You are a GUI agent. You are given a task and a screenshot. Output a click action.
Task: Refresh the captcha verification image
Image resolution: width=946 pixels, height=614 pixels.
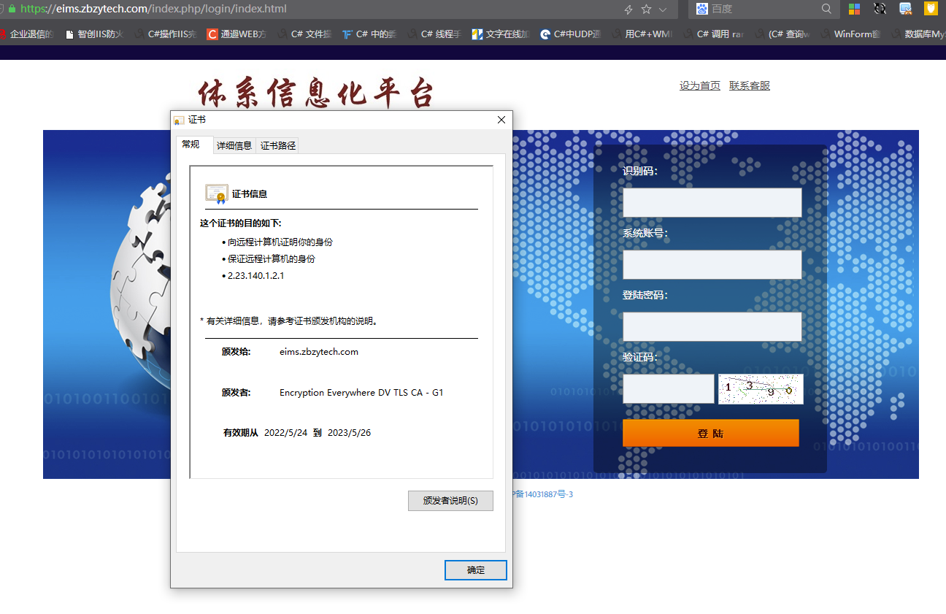pyautogui.click(x=761, y=389)
